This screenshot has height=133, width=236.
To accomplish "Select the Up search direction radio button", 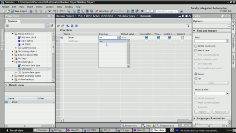I will [196, 78].
